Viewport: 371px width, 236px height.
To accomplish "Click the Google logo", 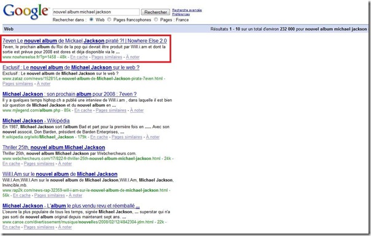I will (26, 12).
